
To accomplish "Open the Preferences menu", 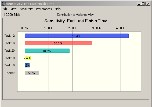I will point(44,9).
